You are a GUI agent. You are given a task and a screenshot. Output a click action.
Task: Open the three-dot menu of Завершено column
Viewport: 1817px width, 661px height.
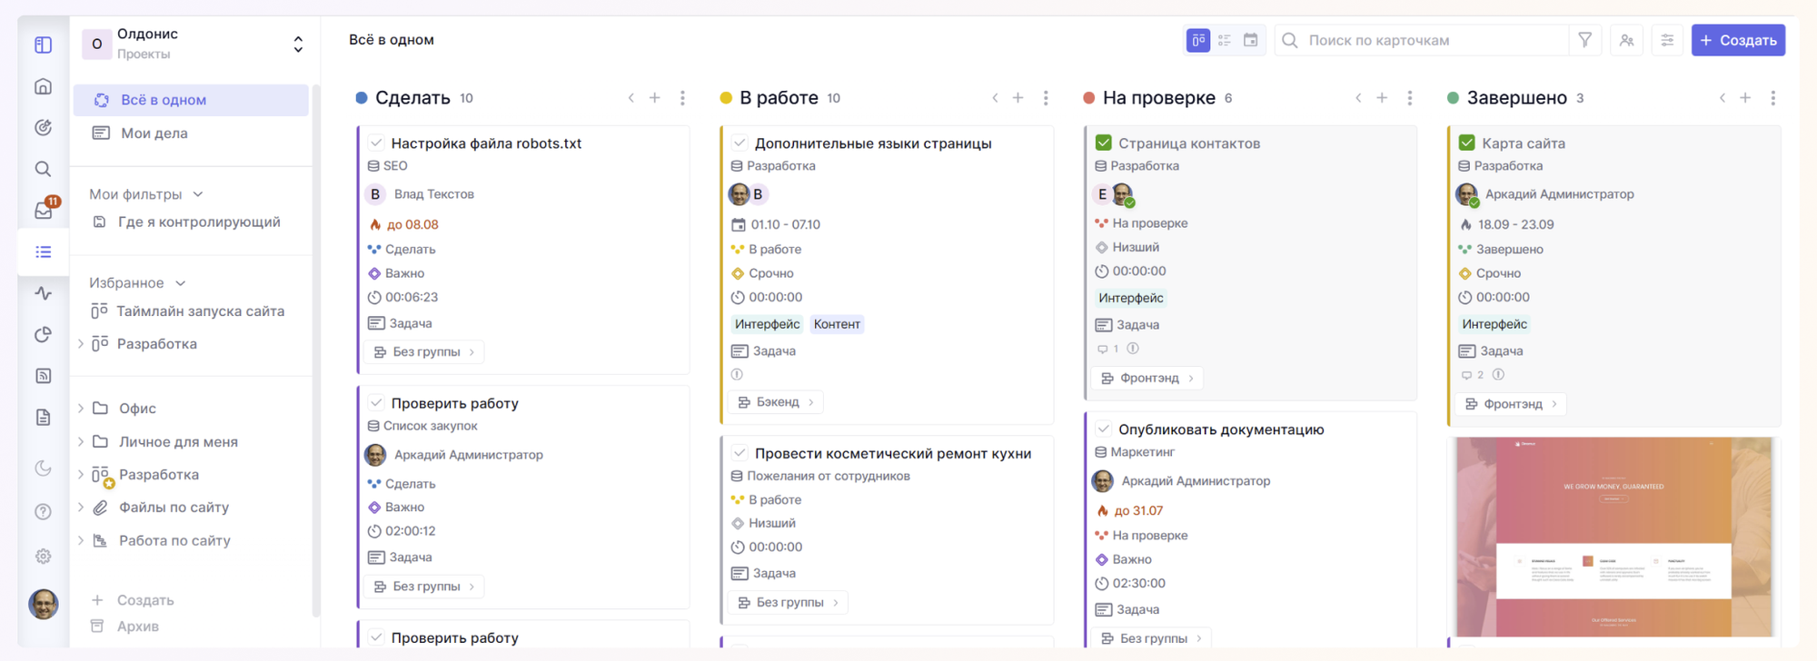click(x=1772, y=98)
